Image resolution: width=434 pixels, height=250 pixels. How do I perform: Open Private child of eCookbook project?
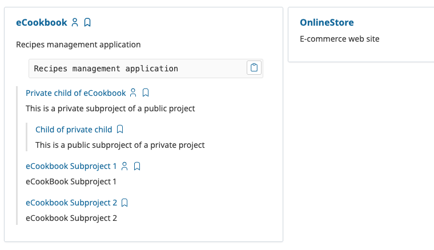(75, 93)
